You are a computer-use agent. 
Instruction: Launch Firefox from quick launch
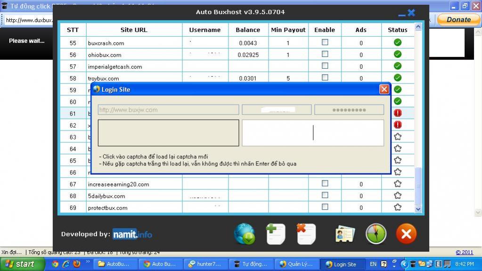[x=76, y=264]
